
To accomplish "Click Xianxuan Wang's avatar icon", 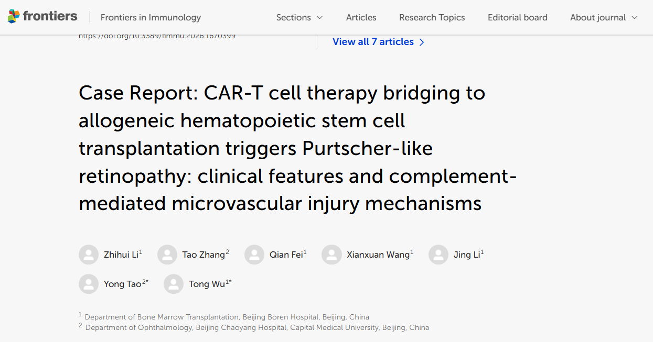I will pos(331,255).
